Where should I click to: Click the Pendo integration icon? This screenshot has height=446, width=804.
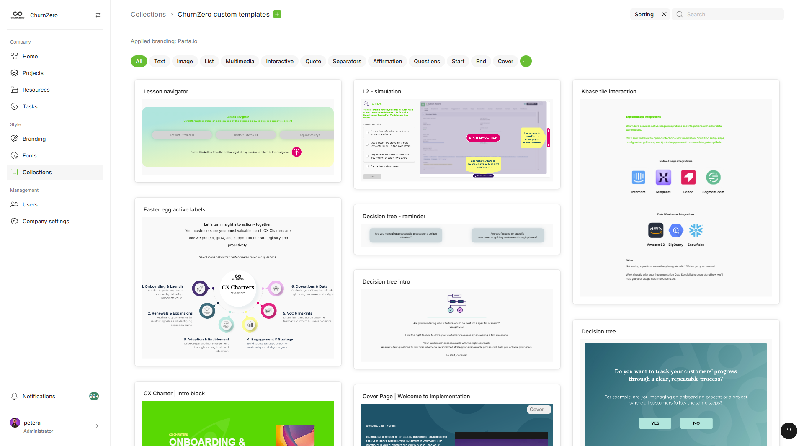coord(688,178)
